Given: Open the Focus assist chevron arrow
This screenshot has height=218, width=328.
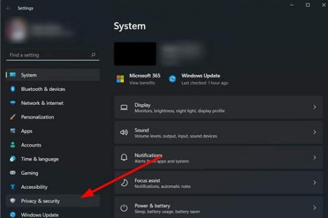Looking at the screenshot, I should pos(314,182).
